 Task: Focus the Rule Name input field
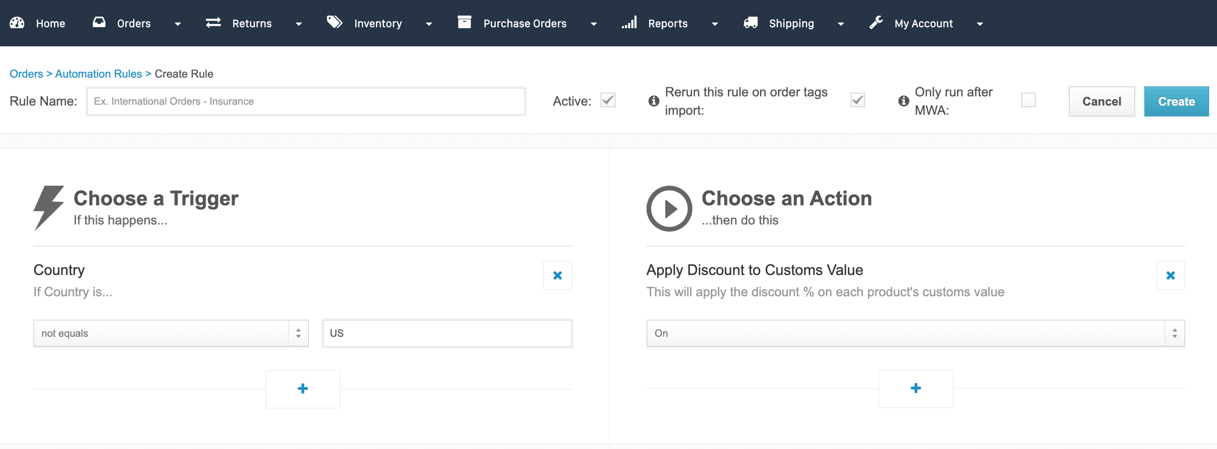306,101
